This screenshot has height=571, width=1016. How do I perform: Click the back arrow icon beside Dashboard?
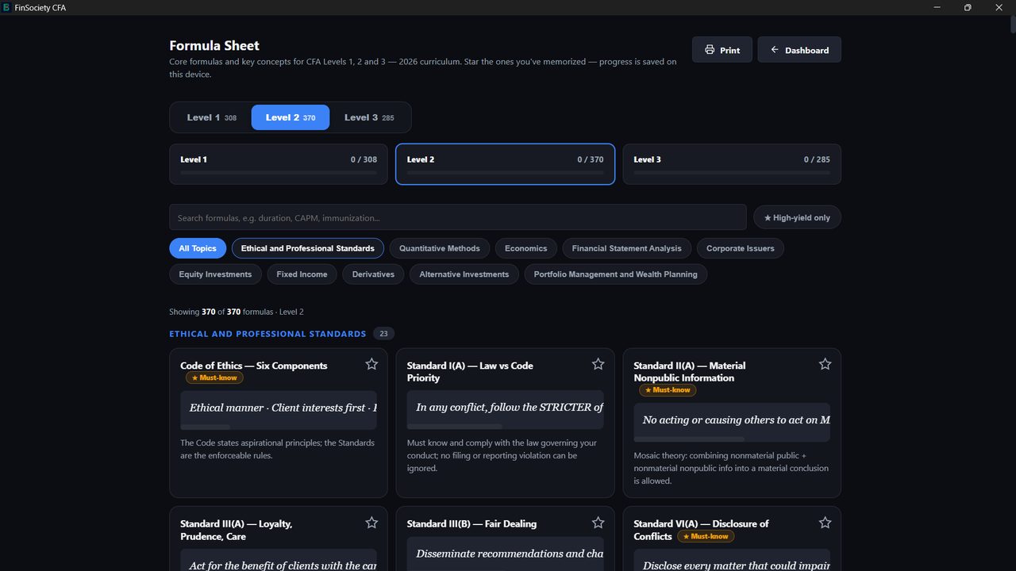pyautogui.click(x=775, y=50)
